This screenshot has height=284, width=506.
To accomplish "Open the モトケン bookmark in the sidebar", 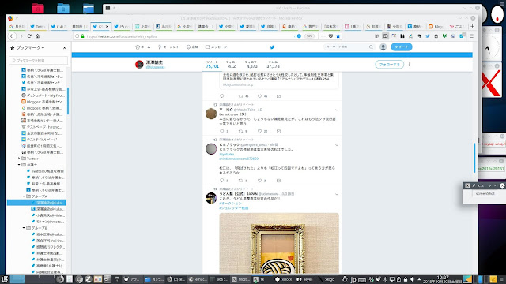I will [47, 222].
